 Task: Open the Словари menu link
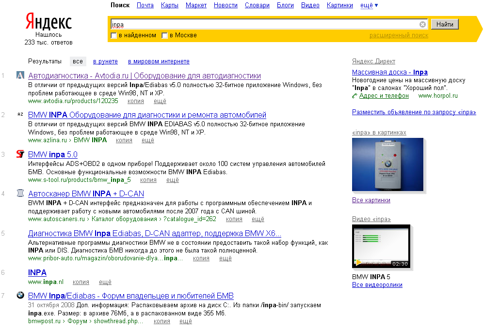(257, 5)
